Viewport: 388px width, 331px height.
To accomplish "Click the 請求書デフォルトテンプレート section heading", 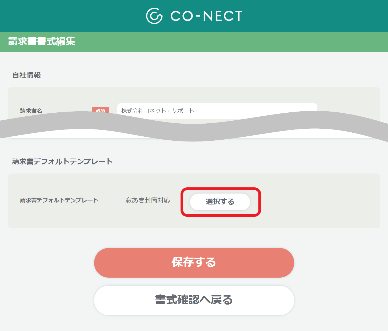I will tap(62, 161).
